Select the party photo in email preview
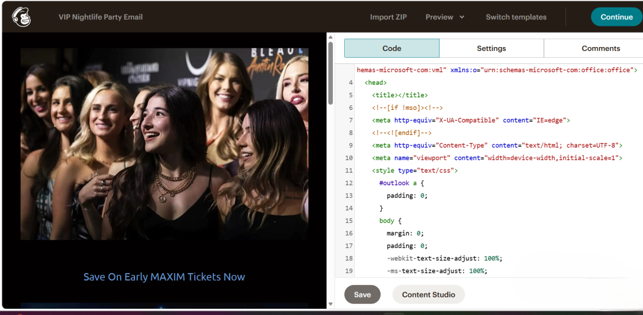The width and height of the screenshot is (643, 315). (164, 144)
